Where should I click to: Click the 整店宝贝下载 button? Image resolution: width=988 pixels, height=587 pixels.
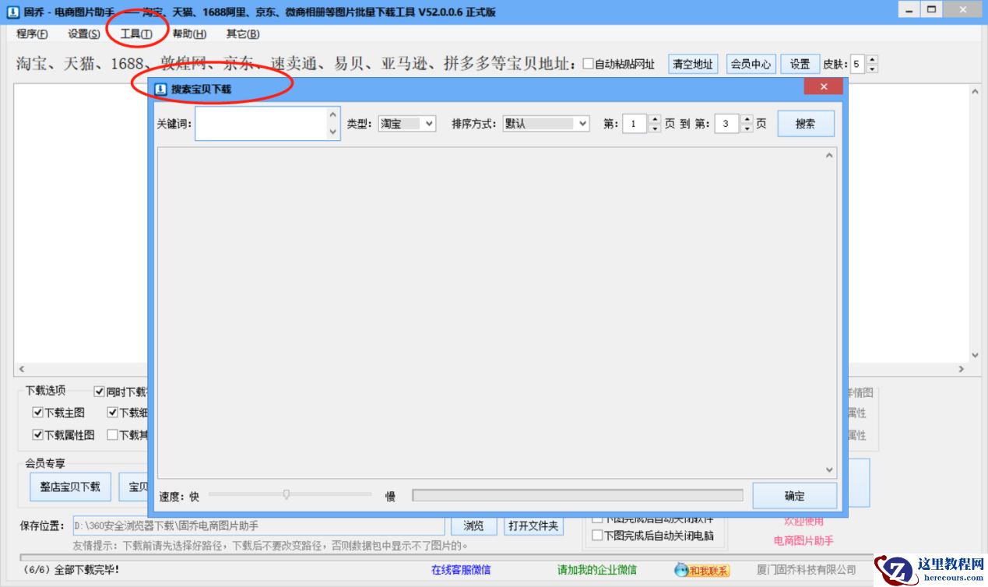tap(70, 487)
